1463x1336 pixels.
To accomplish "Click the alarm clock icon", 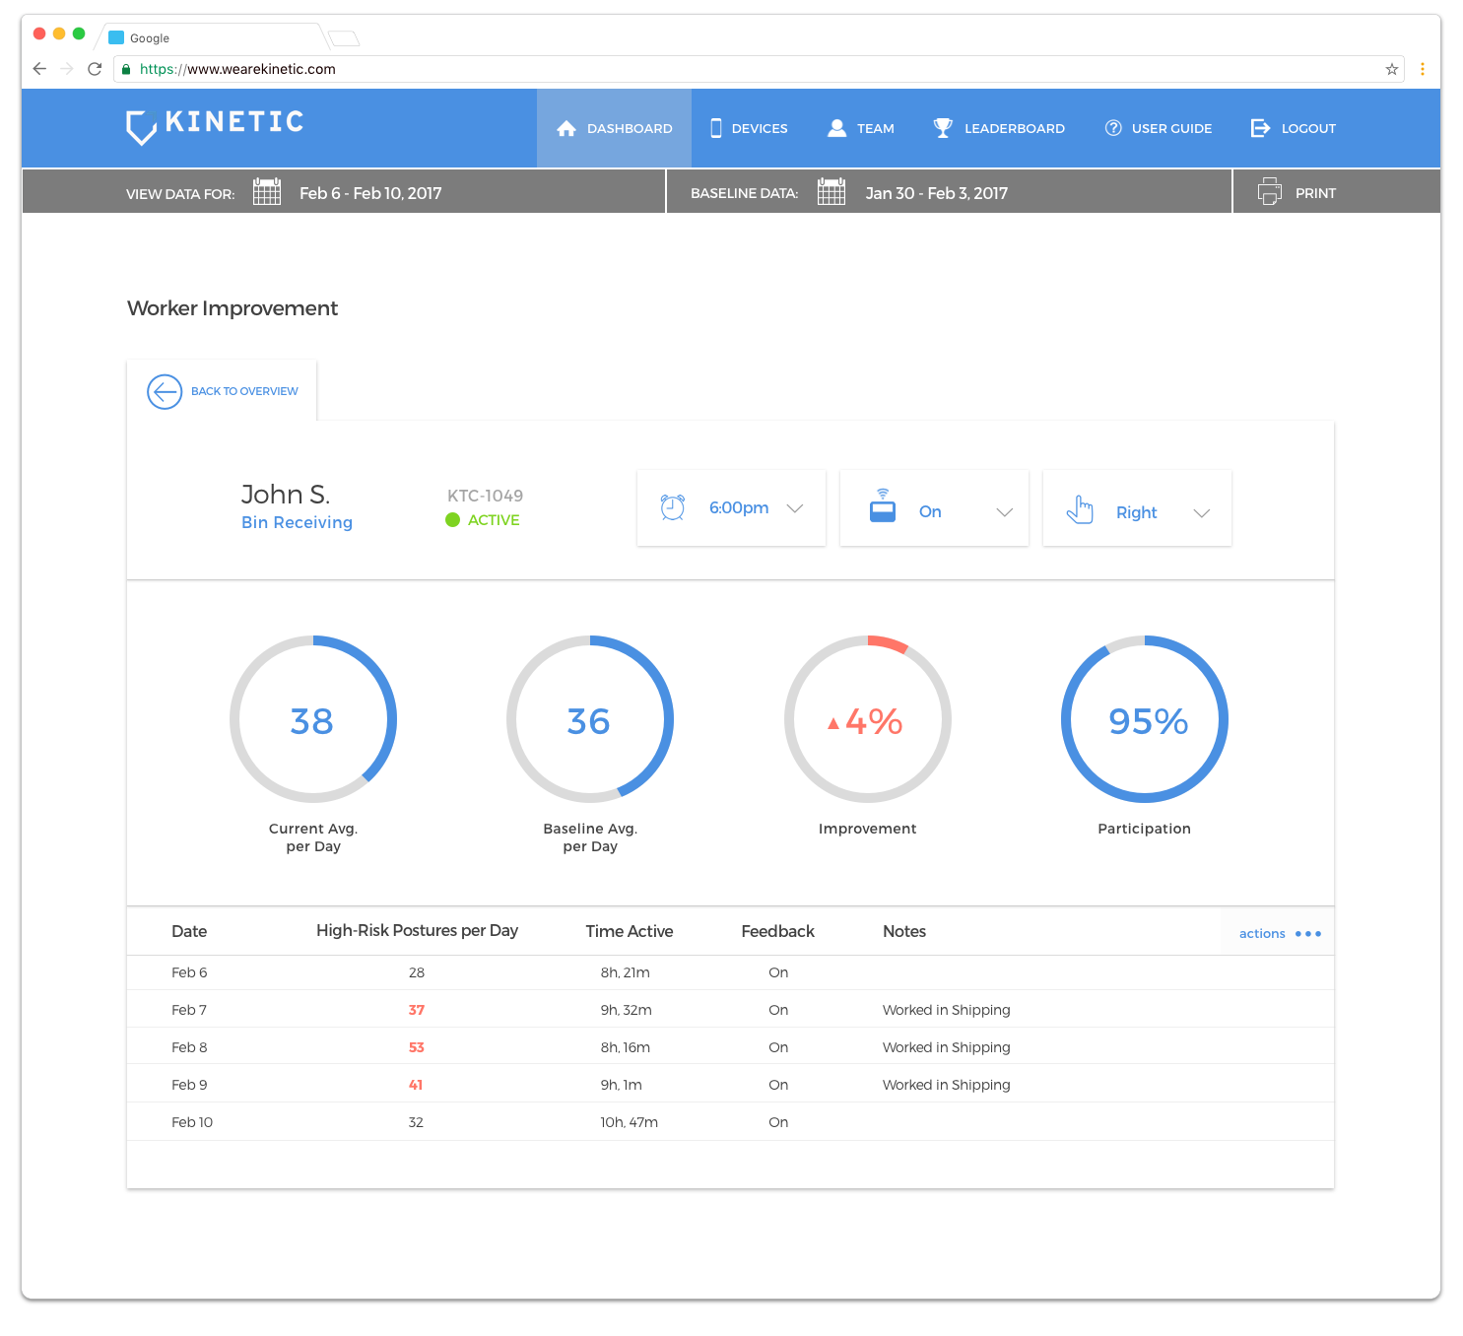I will click(x=673, y=507).
